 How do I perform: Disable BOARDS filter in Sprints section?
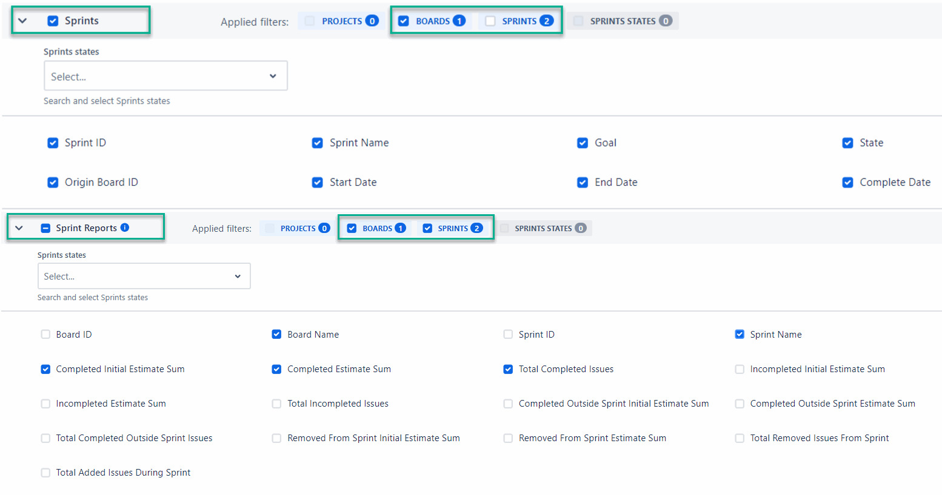[x=404, y=21]
